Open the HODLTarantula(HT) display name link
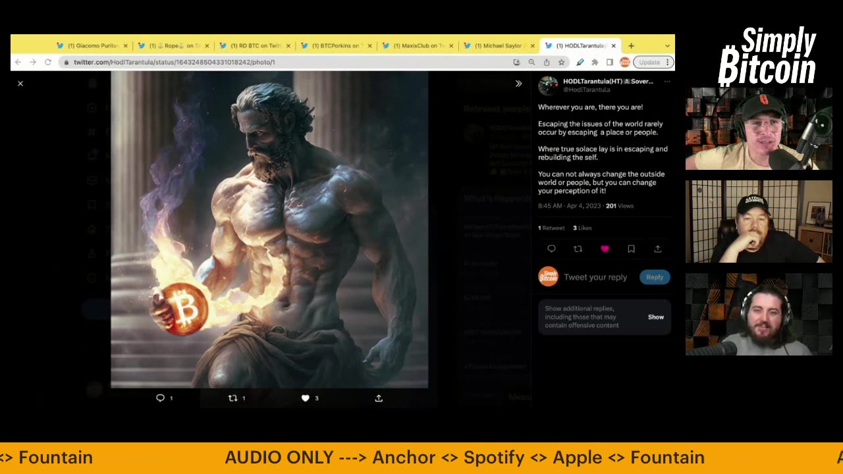 click(x=608, y=81)
